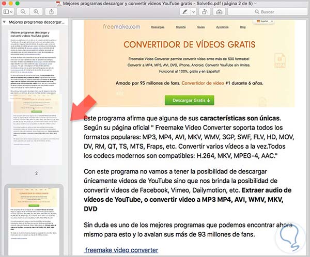
Task: Show the Markup toolbar toolbox icon
Action: click(219, 12)
